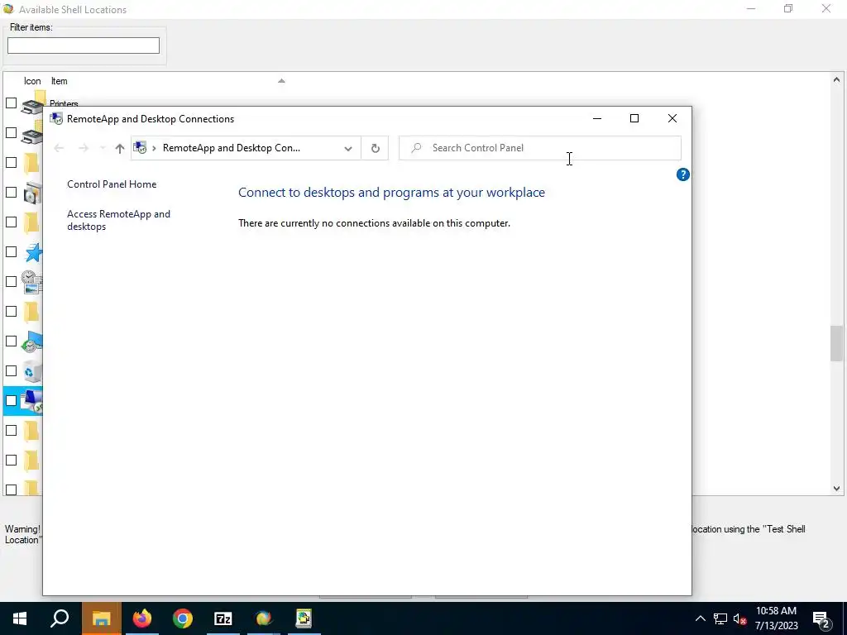Open 7-Zip from the taskbar
Screen dimensions: 847x635
223,618
